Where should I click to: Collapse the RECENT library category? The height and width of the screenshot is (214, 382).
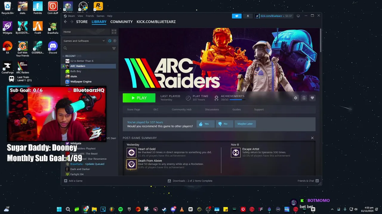64,56
